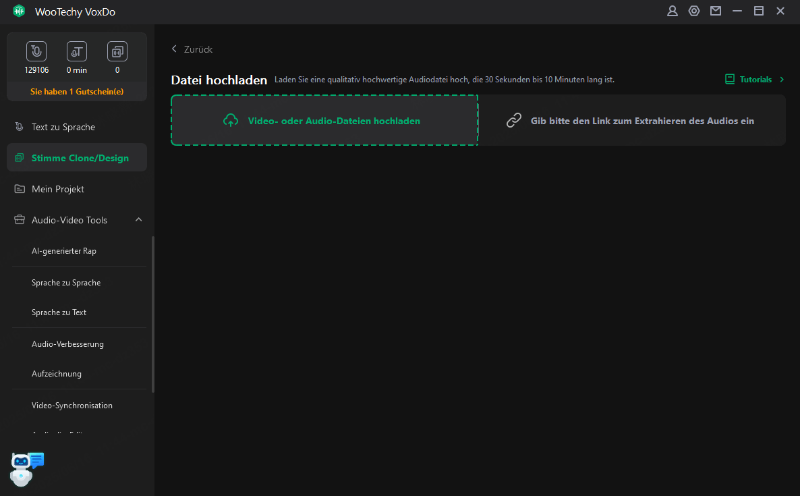The width and height of the screenshot is (800, 496).
Task: Open the Tutorials link
Action: (755, 80)
